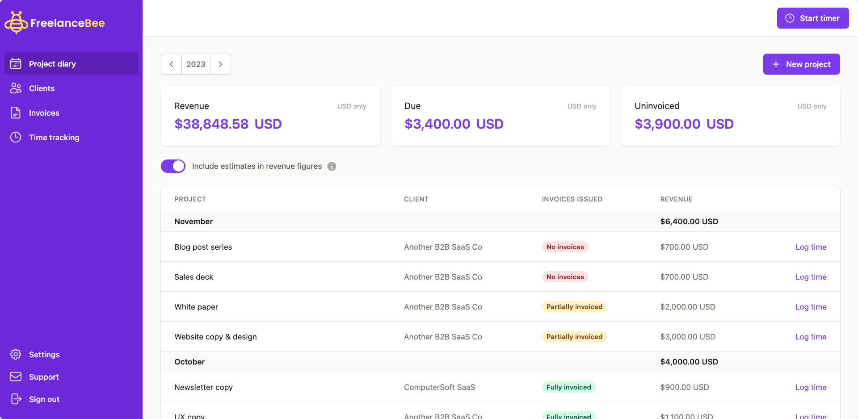
Task: Click the Support envelope icon
Action: [x=16, y=377]
